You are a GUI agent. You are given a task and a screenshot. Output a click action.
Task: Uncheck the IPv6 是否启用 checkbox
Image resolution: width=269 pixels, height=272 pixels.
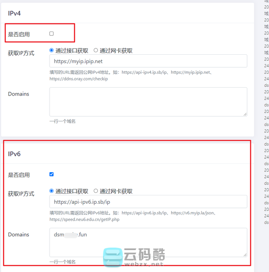point(52,174)
